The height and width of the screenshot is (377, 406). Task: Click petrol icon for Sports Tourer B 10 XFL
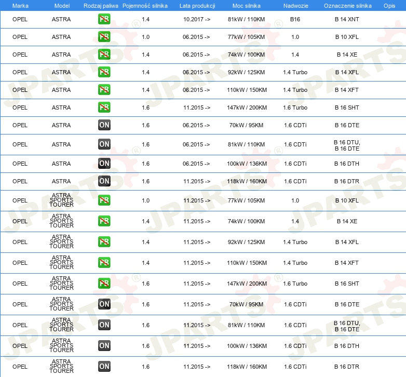pyautogui.click(x=104, y=200)
